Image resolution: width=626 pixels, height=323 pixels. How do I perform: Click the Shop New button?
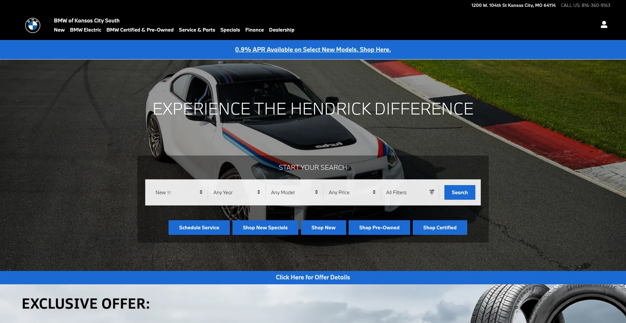(x=323, y=227)
